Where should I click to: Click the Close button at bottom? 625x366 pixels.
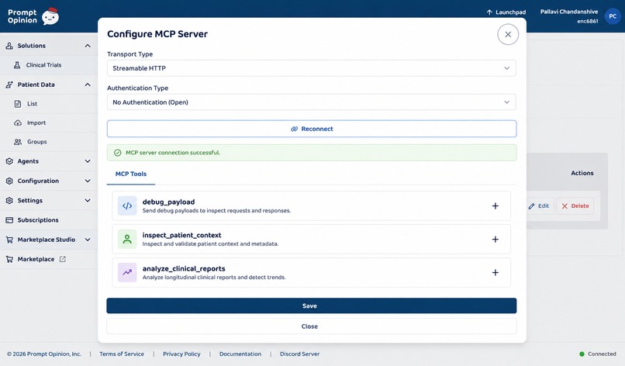click(311, 326)
